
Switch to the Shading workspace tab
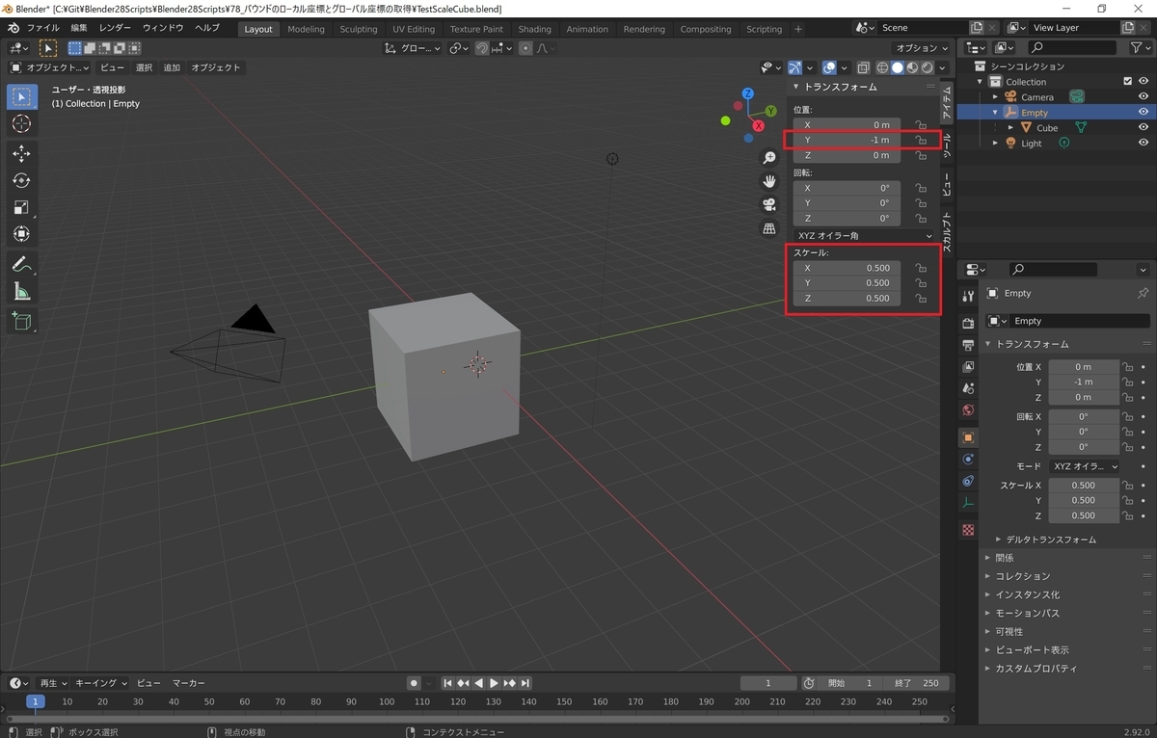(x=534, y=29)
